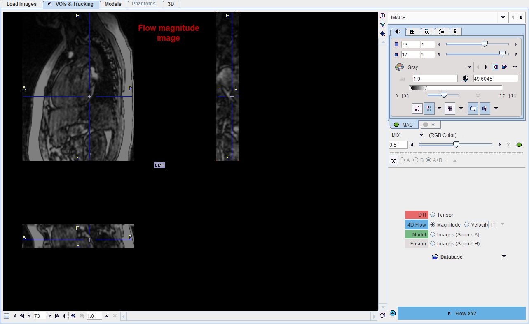The image size is (529, 324).
Task: Click the signal waves icon beside A/B radios
Action: coord(393,160)
